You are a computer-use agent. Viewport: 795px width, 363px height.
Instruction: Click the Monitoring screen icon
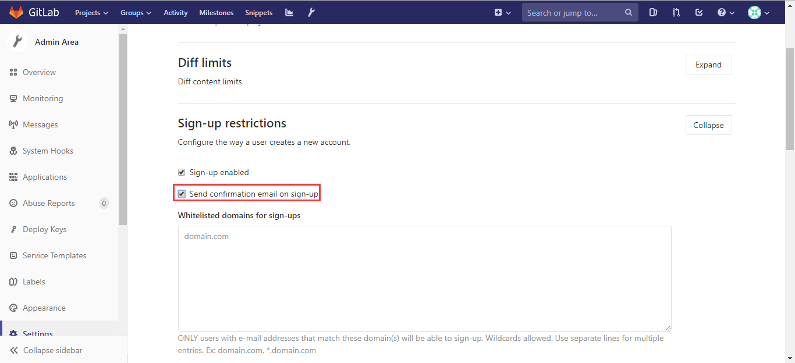(13, 98)
